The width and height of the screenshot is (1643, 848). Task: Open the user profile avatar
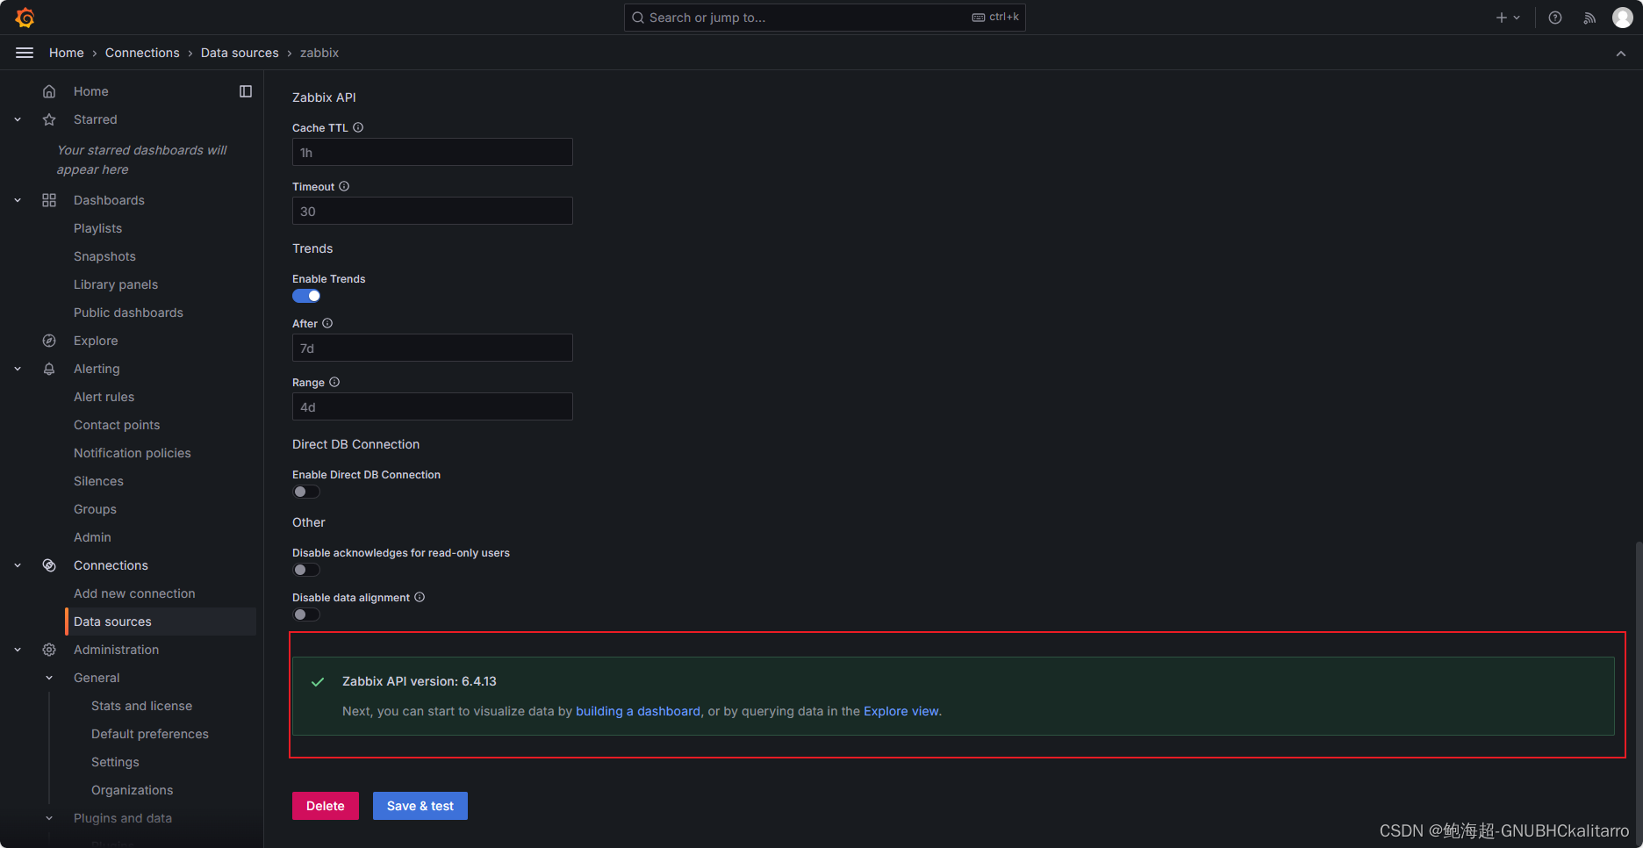point(1623,18)
